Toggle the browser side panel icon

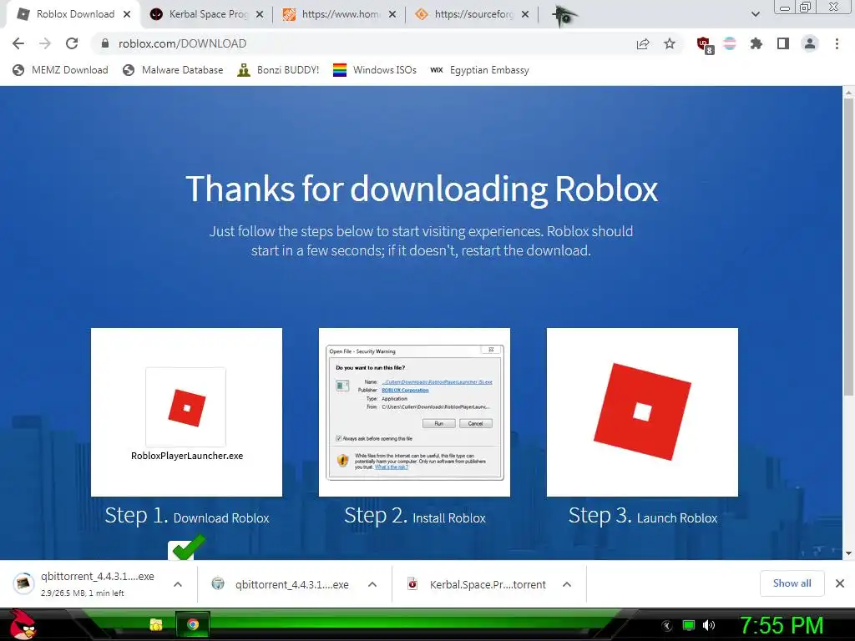click(x=783, y=43)
